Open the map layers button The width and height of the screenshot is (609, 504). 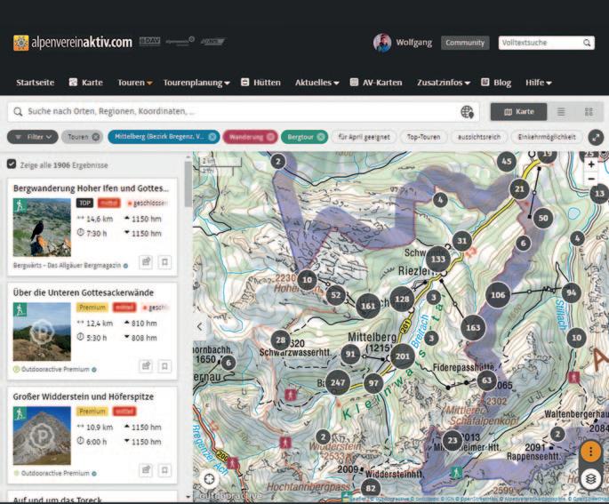pos(590,478)
